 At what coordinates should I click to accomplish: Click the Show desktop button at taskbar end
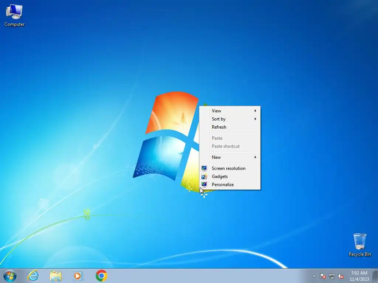click(375, 276)
